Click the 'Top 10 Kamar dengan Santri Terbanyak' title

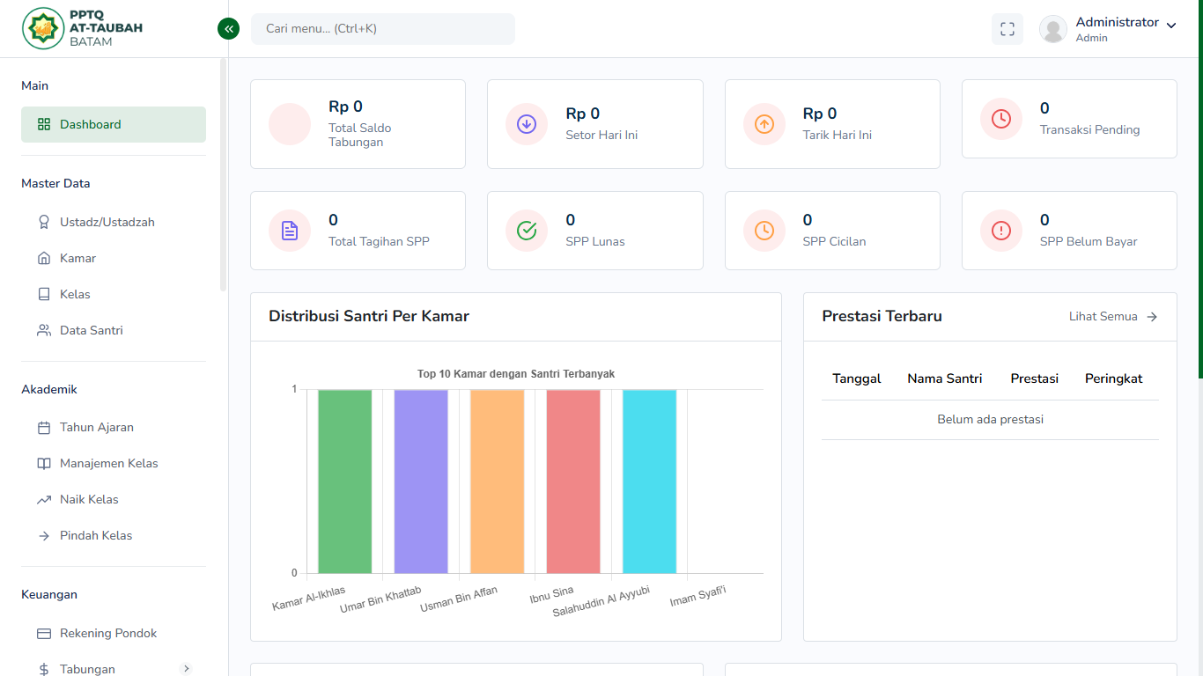coord(516,374)
